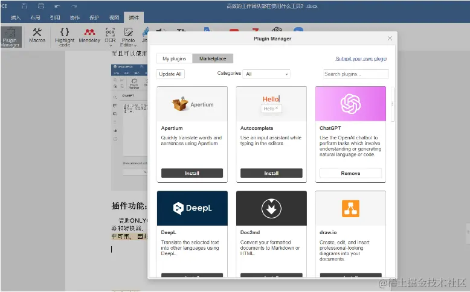The image size is (470, 292).
Task: Click the ChatGPT pink logo banner
Action: pos(350,104)
